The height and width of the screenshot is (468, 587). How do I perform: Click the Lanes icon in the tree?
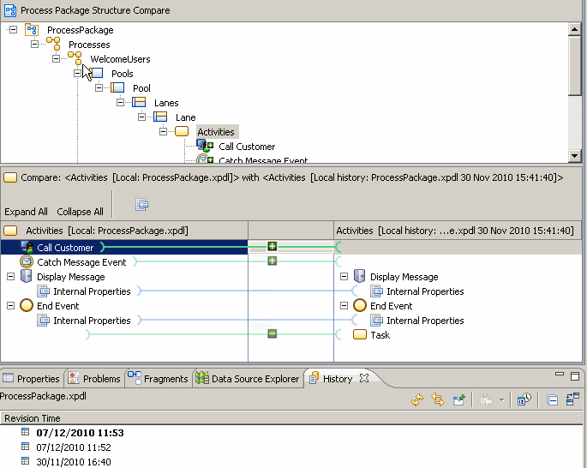point(139,102)
